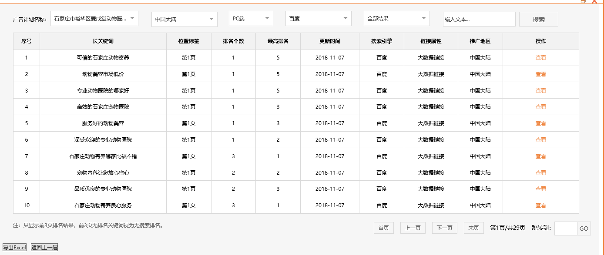The width and height of the screenshot is (604, 255).
Task: Click the 输入文本 search input field
Action: point(479,19)
